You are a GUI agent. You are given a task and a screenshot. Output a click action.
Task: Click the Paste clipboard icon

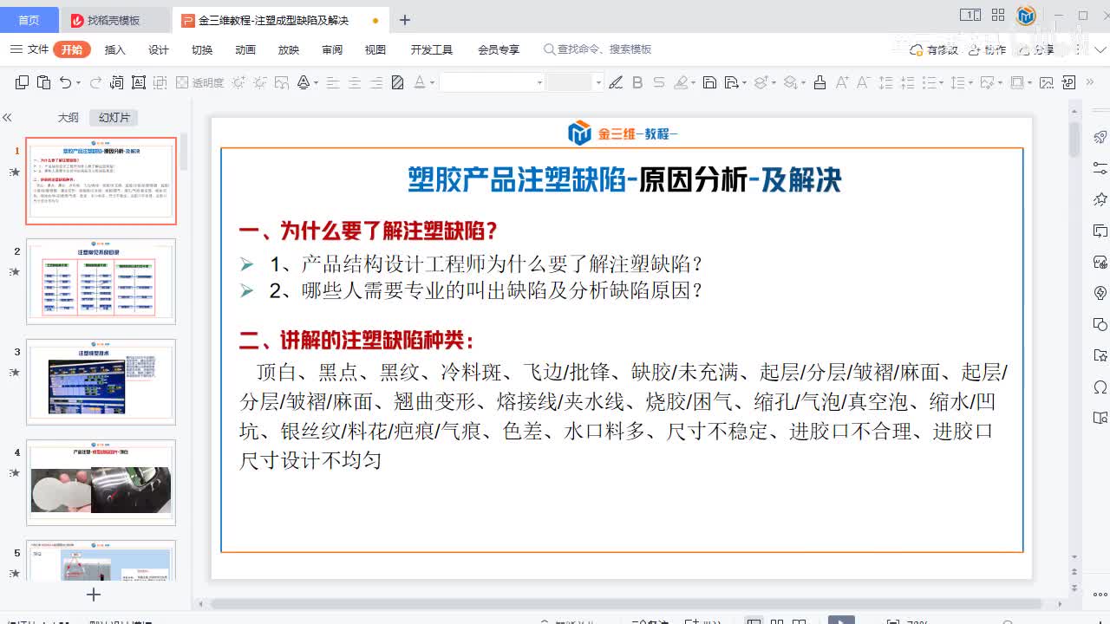43,82
